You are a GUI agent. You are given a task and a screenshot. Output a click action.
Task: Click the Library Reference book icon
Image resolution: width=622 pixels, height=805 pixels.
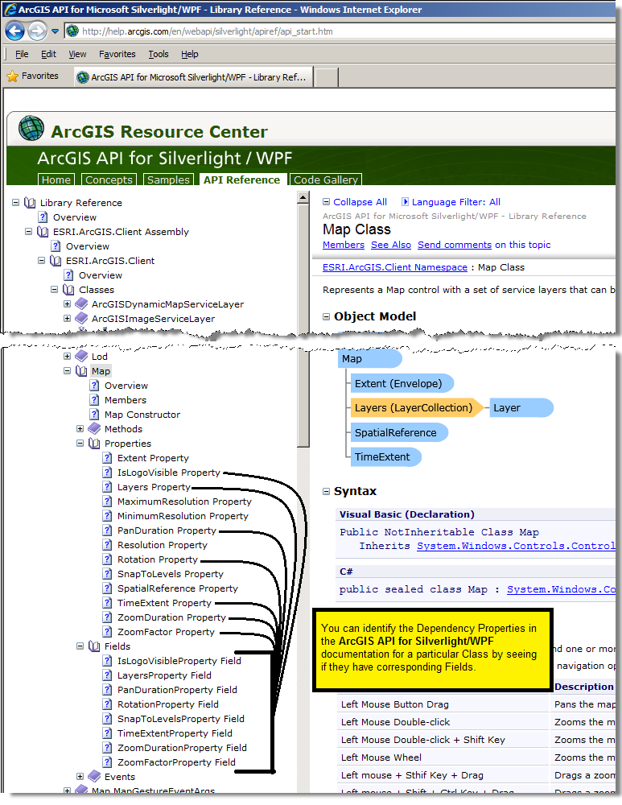pyautogui.click(x=30, y=203)
